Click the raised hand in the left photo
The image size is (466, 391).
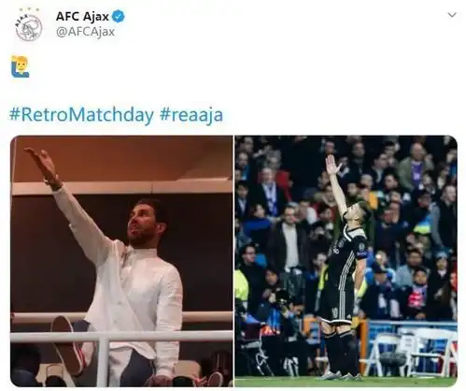(43, 162)
